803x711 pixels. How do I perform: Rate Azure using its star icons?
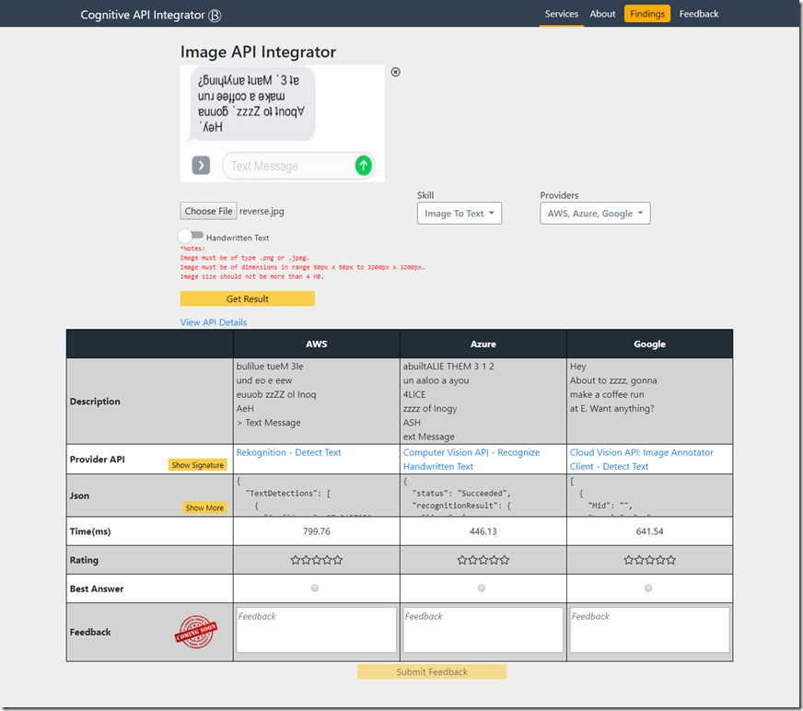(483, 560)
